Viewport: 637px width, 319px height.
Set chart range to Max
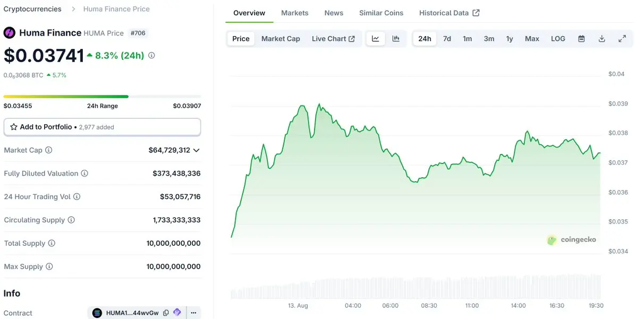pyautogui.click(x=532, y=39)
